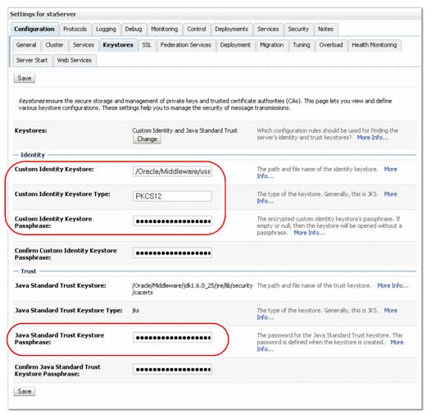Screen dimensions: 427x414
Task: Open the Notes tab
Action: click(325, 29)
